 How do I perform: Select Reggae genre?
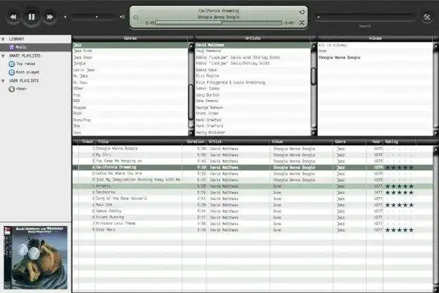[130, 107]
